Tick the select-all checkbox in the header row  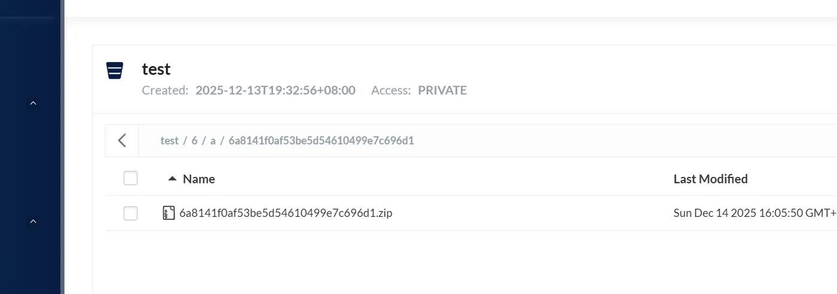coord(130,178)
